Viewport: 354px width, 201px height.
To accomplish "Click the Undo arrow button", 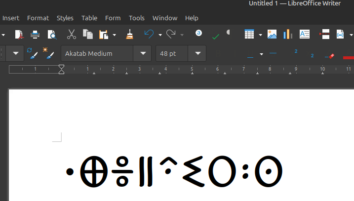I will click(x=149, y=34).
